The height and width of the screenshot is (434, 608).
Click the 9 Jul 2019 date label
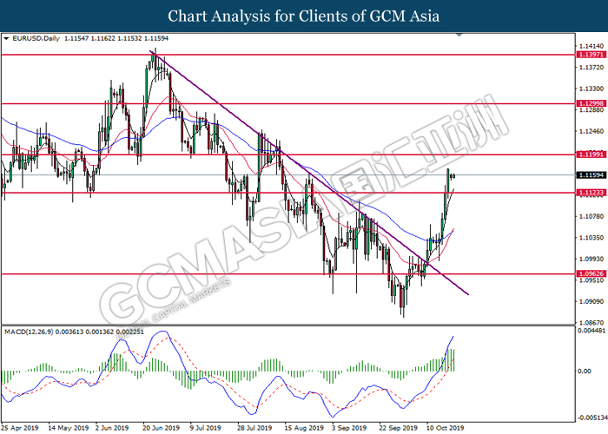click(x=205, y=428)
